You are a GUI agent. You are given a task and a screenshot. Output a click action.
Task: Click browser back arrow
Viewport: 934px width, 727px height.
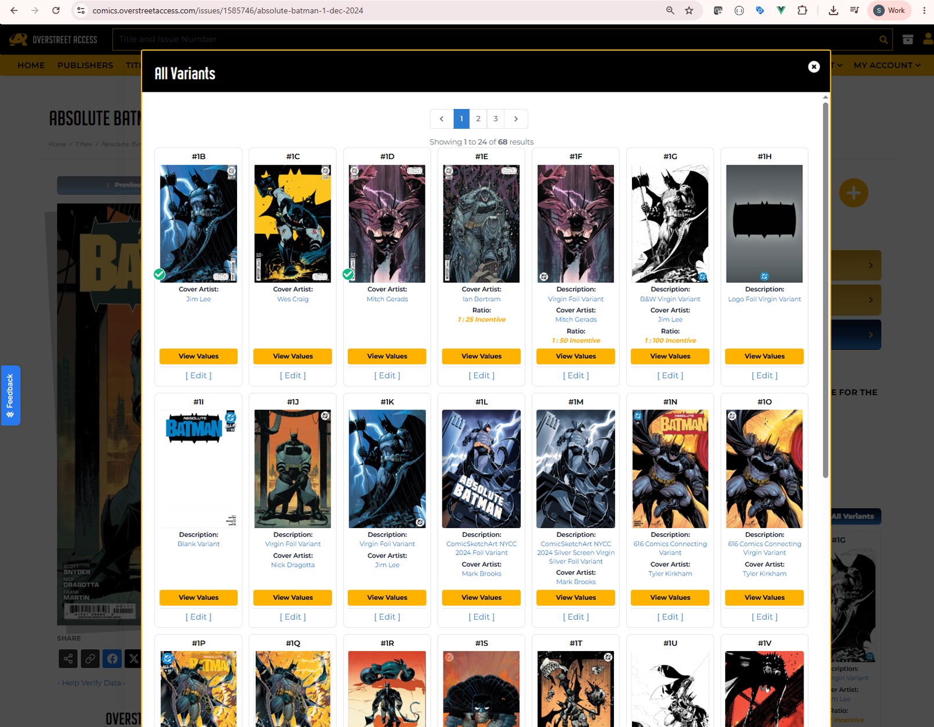14,10
